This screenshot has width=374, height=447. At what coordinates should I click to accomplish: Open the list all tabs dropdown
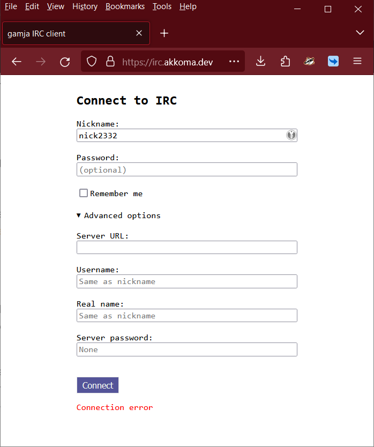(360, 33)
